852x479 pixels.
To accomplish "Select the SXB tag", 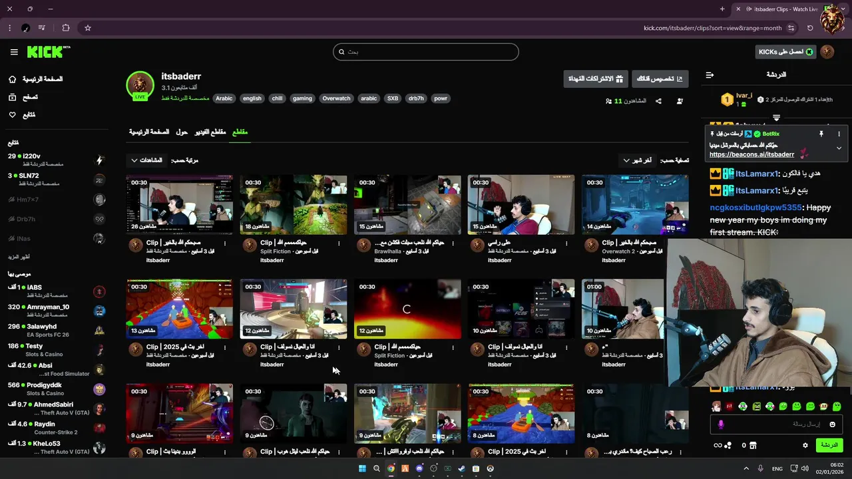I will [393, 98].
